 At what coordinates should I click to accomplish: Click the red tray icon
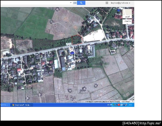pos(119,105)
